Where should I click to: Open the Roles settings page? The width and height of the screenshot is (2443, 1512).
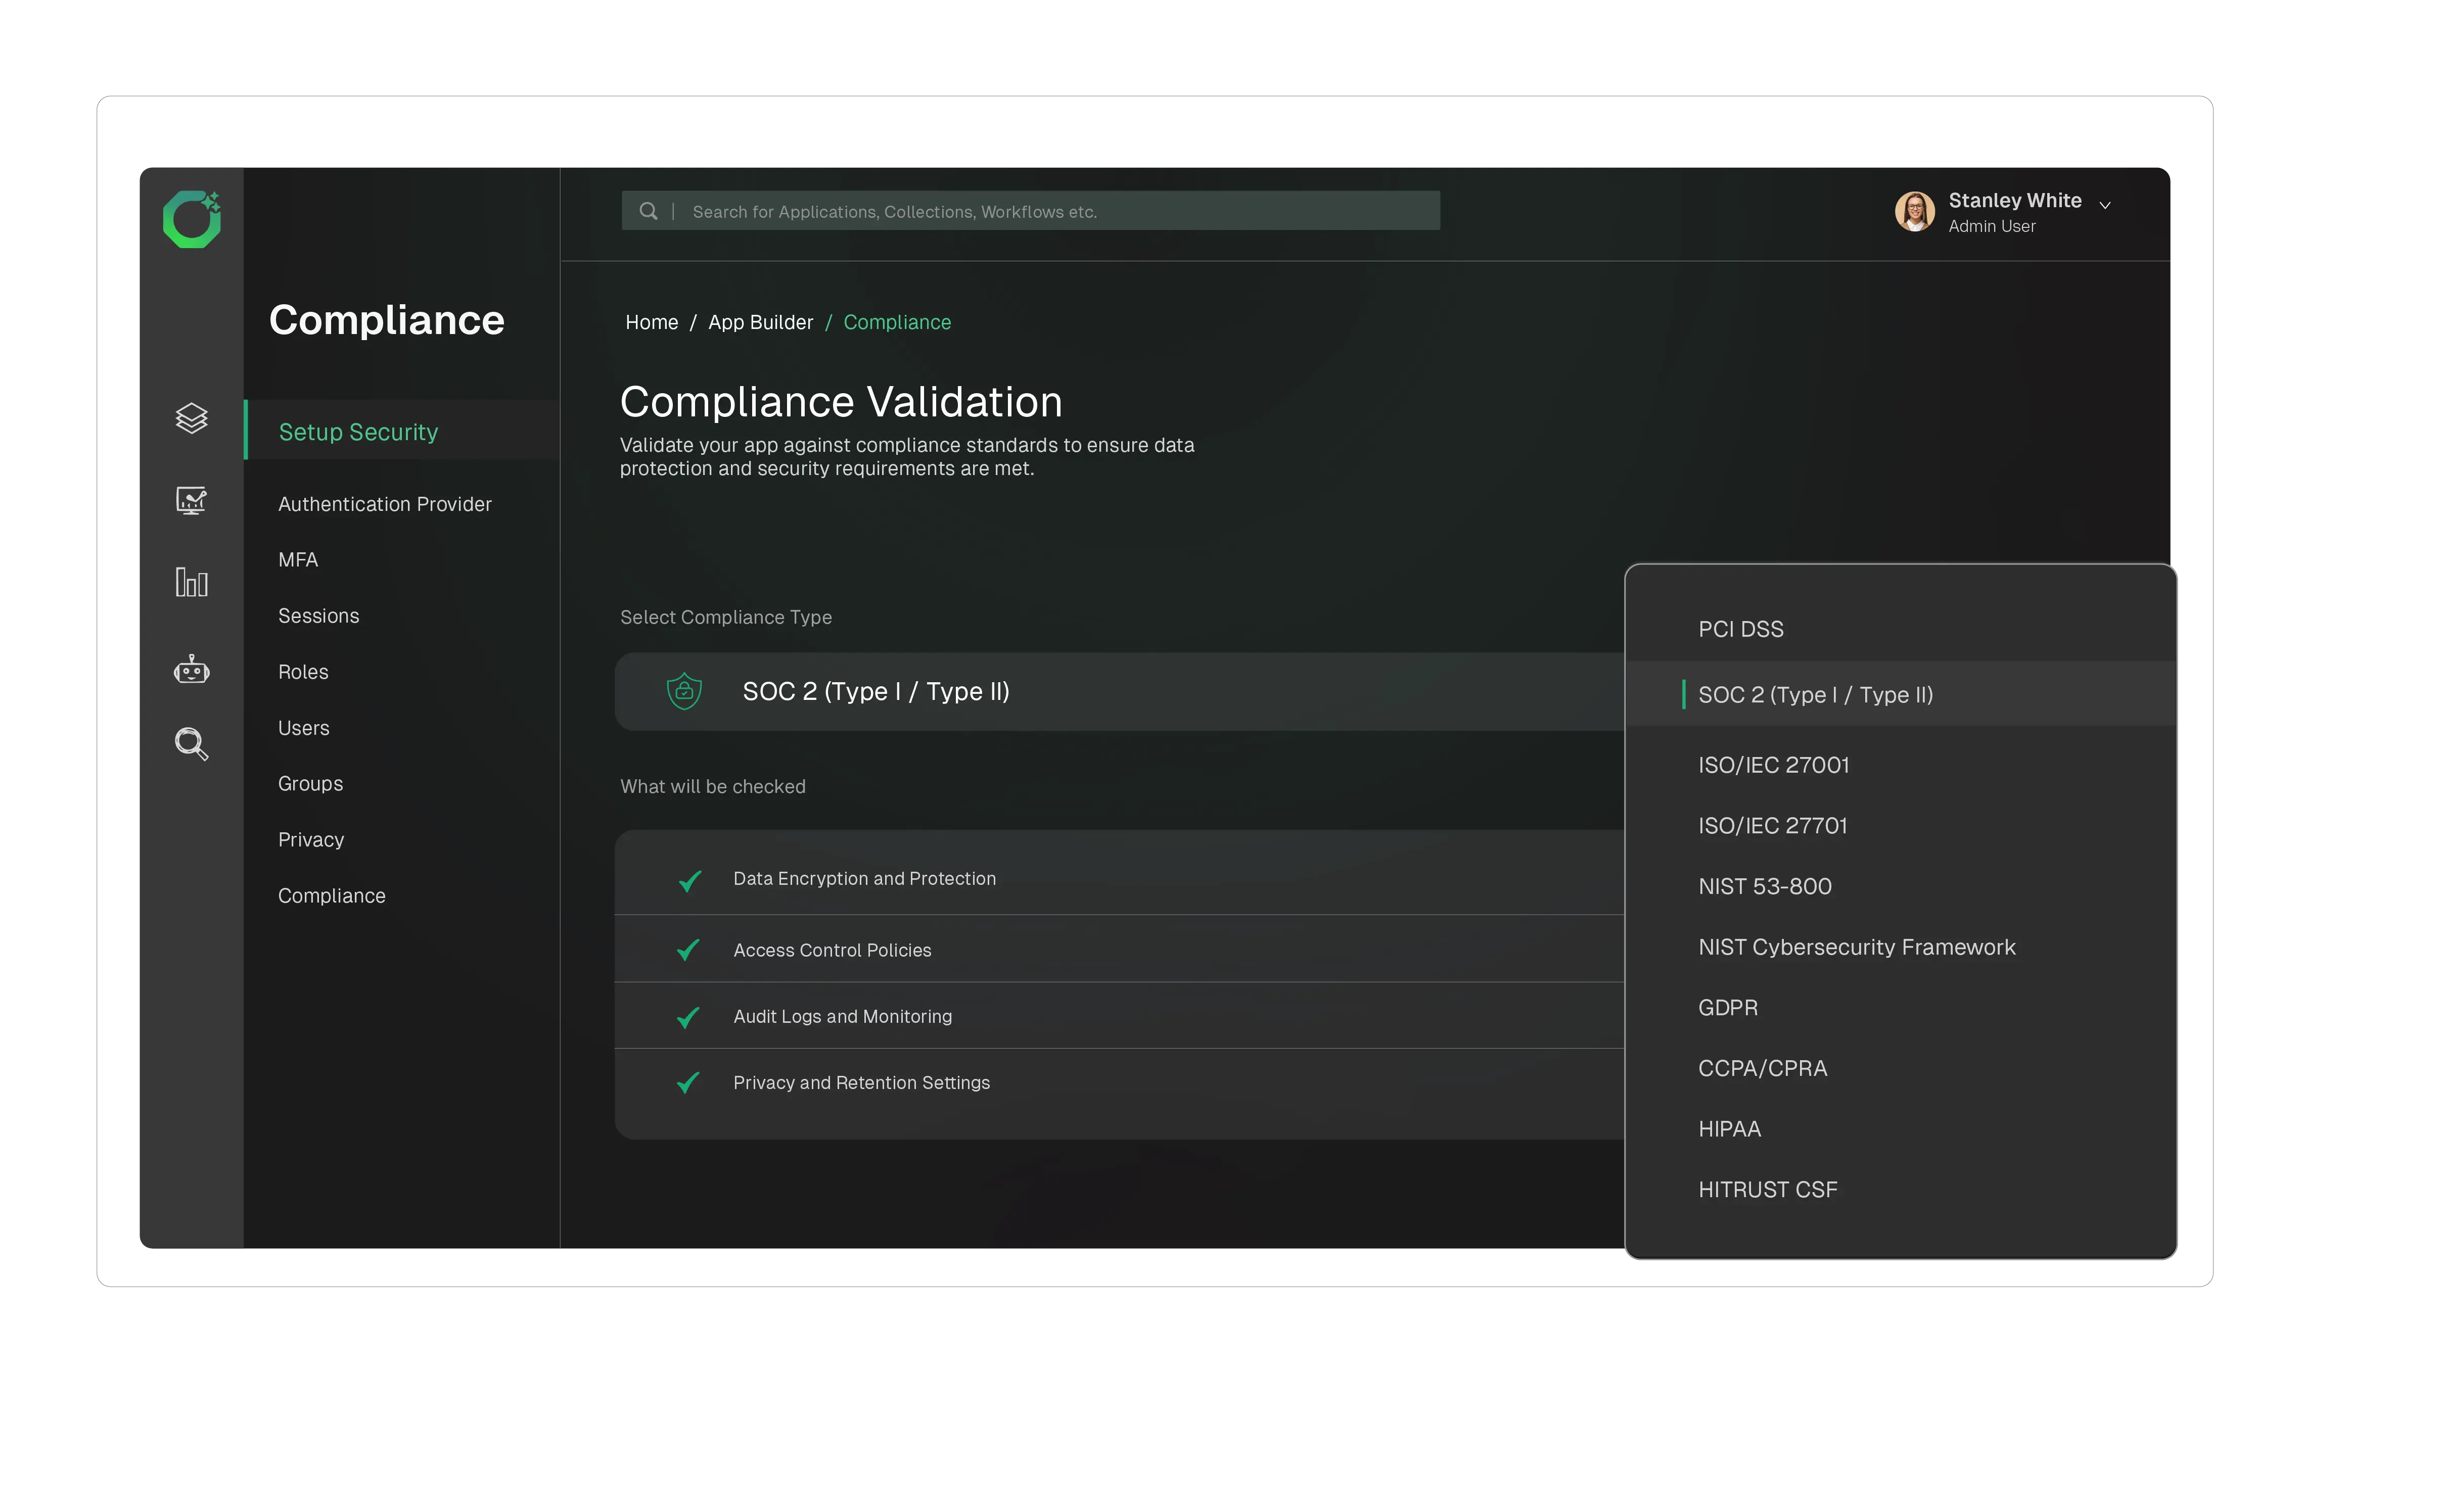[x=303, y=672]
